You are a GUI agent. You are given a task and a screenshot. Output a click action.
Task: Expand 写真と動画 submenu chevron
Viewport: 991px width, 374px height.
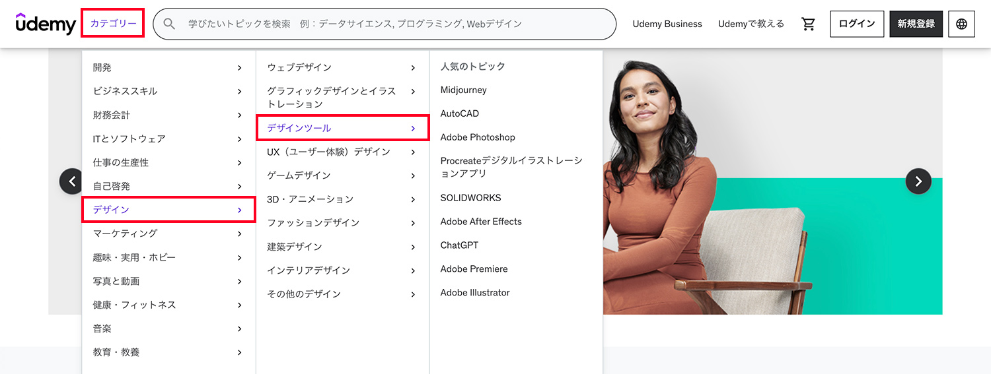click(x=239, y=281)
